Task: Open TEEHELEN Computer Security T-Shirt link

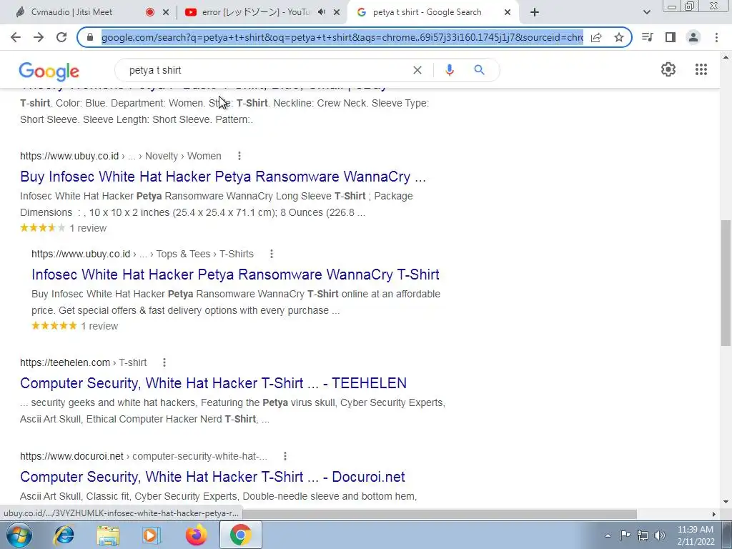Action: coord(213,383)
